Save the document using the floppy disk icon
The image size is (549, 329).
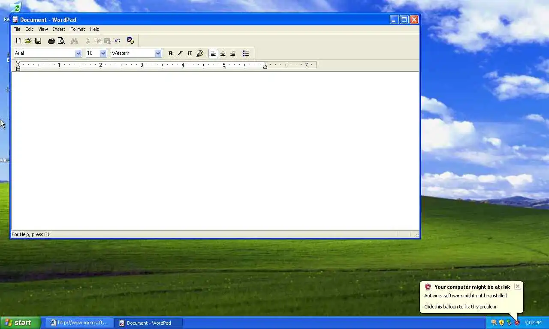pyautogui.click(x=38, y=41)
